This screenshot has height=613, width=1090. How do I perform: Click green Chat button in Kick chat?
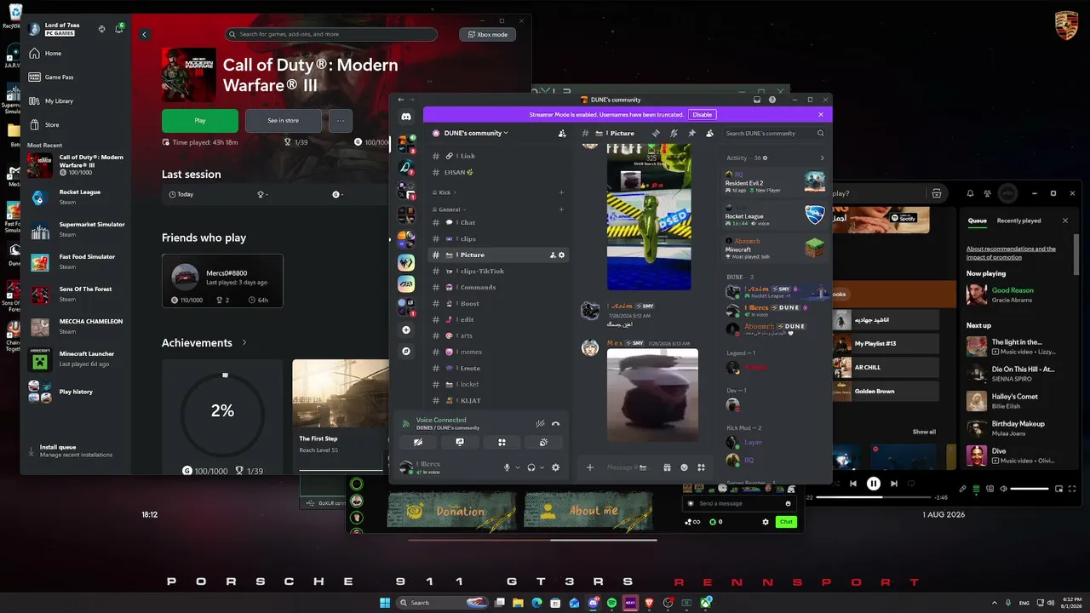click(x=786, y=522)
